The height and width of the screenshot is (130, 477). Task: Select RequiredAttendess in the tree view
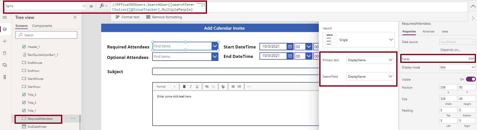(40, 119)
